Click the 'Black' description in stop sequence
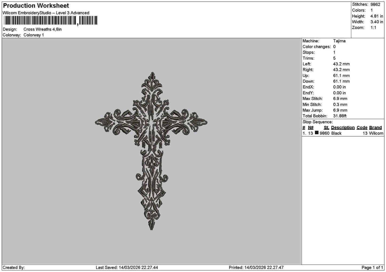The height and width of the screenshot is (272, 386). [336, 133]
